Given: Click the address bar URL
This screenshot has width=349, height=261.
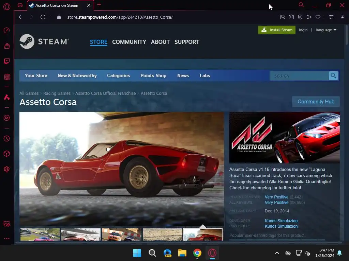Looking at the screenshot, I should [x=120, y=17].
